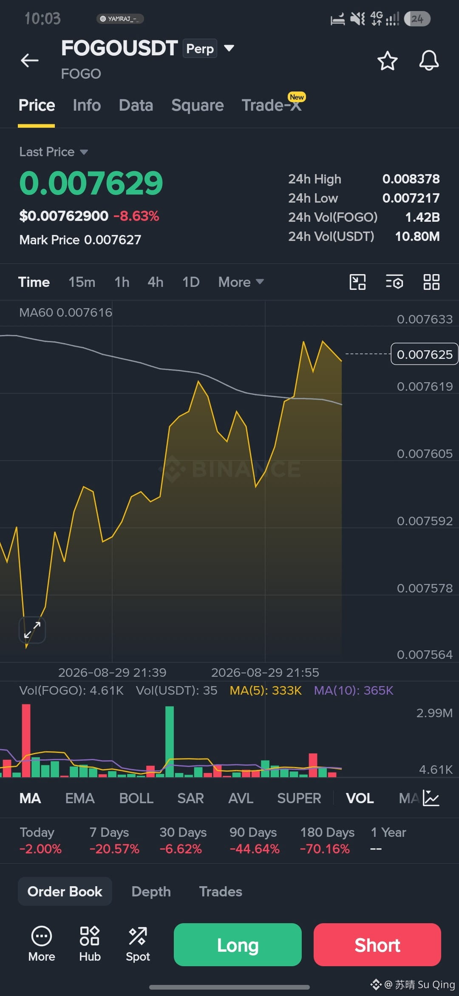Select the Price tab
Image resolution: width=459 pixels, height=996 pixels.
pyautogui.click(x=37, y=105)
